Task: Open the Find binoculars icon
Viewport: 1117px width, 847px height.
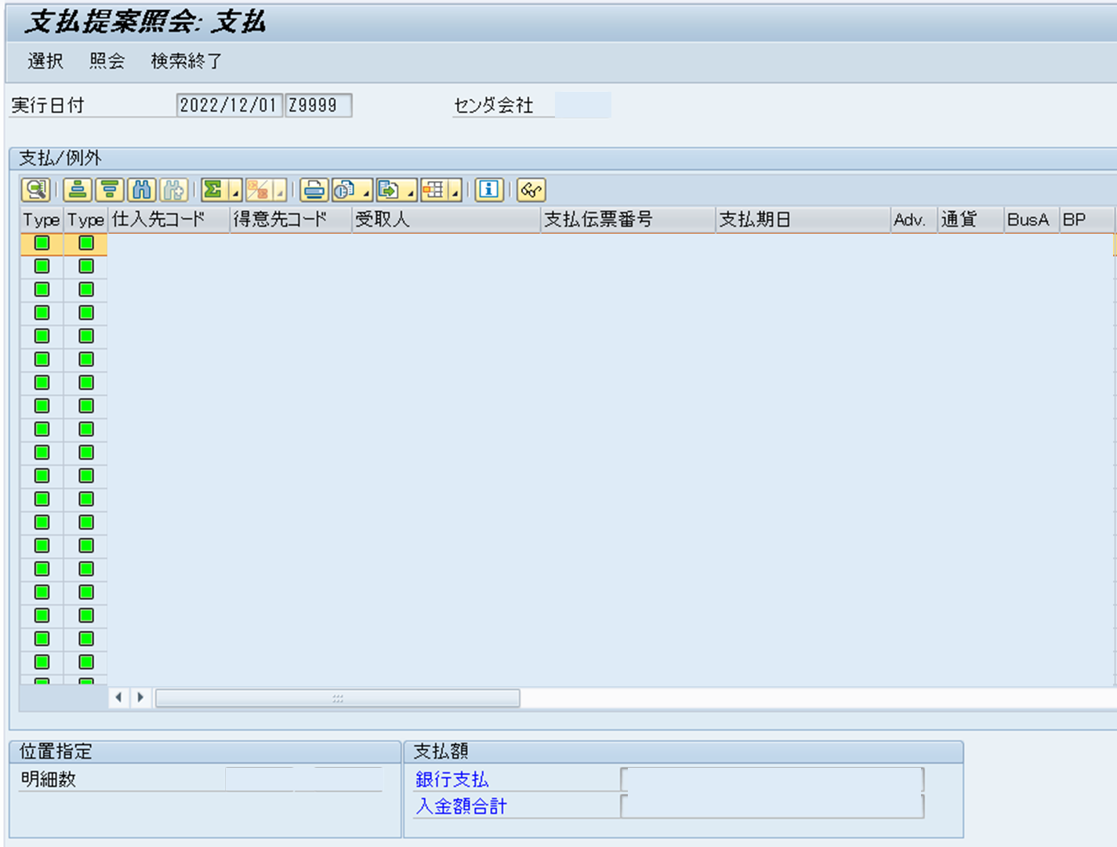Action: 141,190
